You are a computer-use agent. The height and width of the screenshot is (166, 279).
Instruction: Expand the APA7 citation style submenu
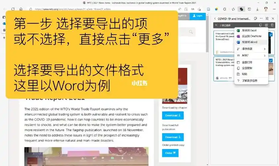(x=251, y=55)
